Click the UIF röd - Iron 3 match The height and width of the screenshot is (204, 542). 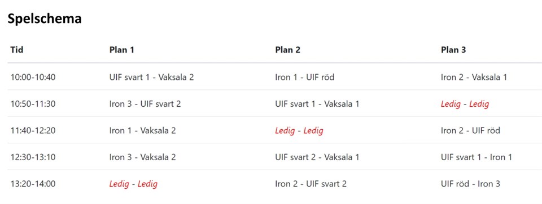point(470,184)
